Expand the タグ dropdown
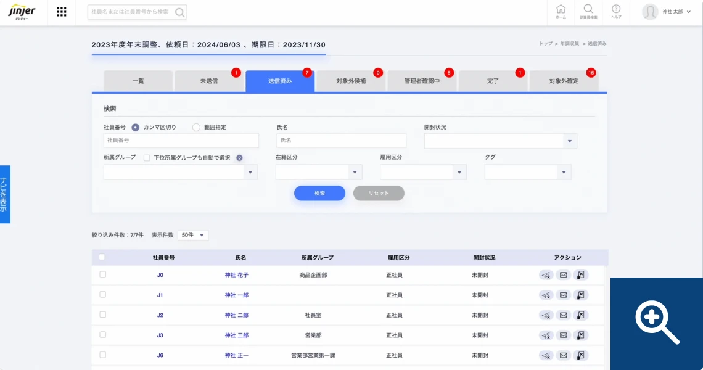The width and height of the screenshot is (703, 370). 528,172
